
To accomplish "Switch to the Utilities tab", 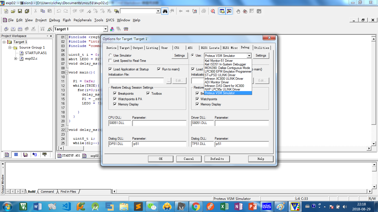I will pyautogui.click(x=262, y=48).
